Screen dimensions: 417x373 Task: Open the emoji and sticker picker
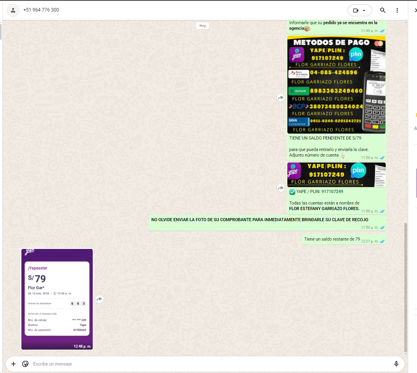25,364
